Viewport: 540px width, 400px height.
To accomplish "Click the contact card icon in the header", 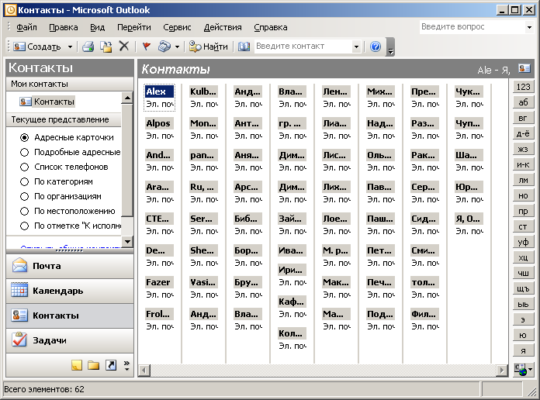I will tap(524, 68).
